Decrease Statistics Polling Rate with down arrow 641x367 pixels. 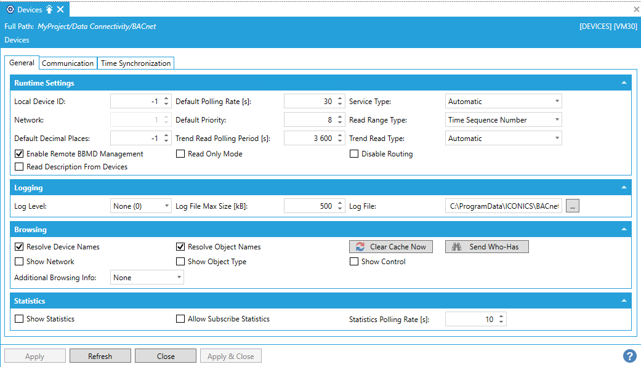coord(501,322)
